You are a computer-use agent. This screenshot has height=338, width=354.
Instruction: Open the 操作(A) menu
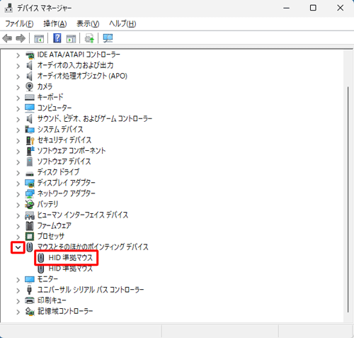[55, 23]
